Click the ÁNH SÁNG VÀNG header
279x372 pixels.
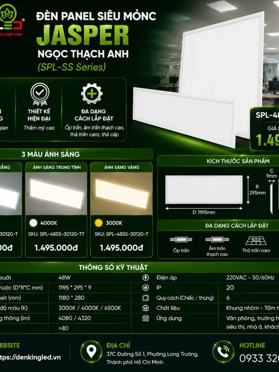(x=122, y=167)
